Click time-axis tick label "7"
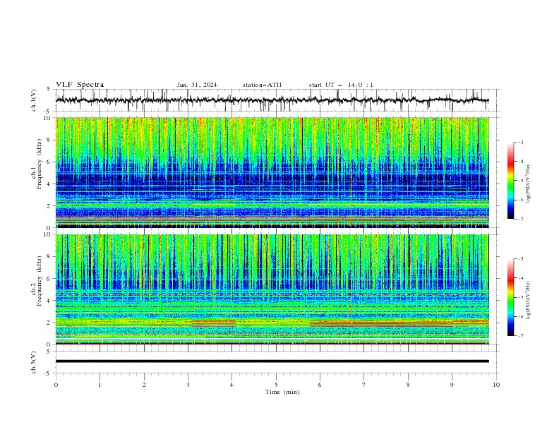Screen dimensions: 559x432 (364, 385)
